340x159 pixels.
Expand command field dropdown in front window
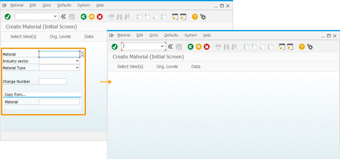(x=162, y=46)
